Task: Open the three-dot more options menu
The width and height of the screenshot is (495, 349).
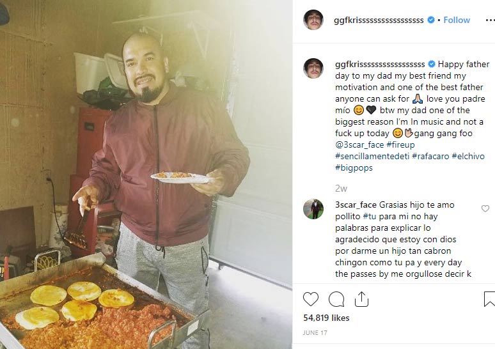Action: click(x=490, y=20)
